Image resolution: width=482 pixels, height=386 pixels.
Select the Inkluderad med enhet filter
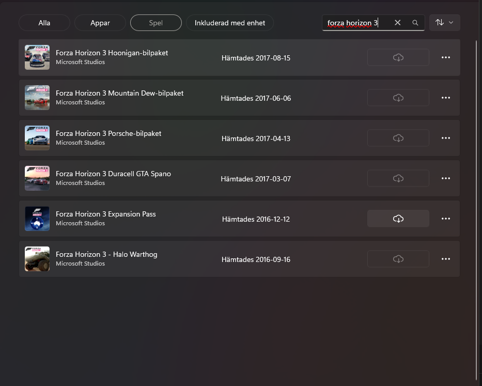point(229,23)
